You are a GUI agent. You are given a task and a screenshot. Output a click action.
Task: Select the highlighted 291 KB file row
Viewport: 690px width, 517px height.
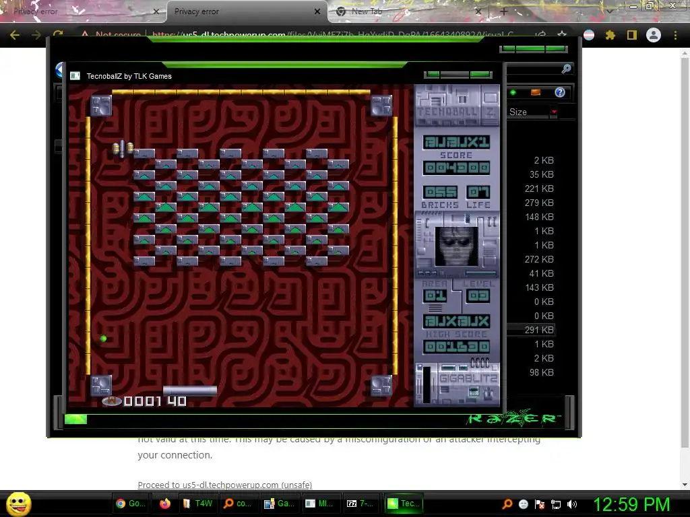click(531, 330)
